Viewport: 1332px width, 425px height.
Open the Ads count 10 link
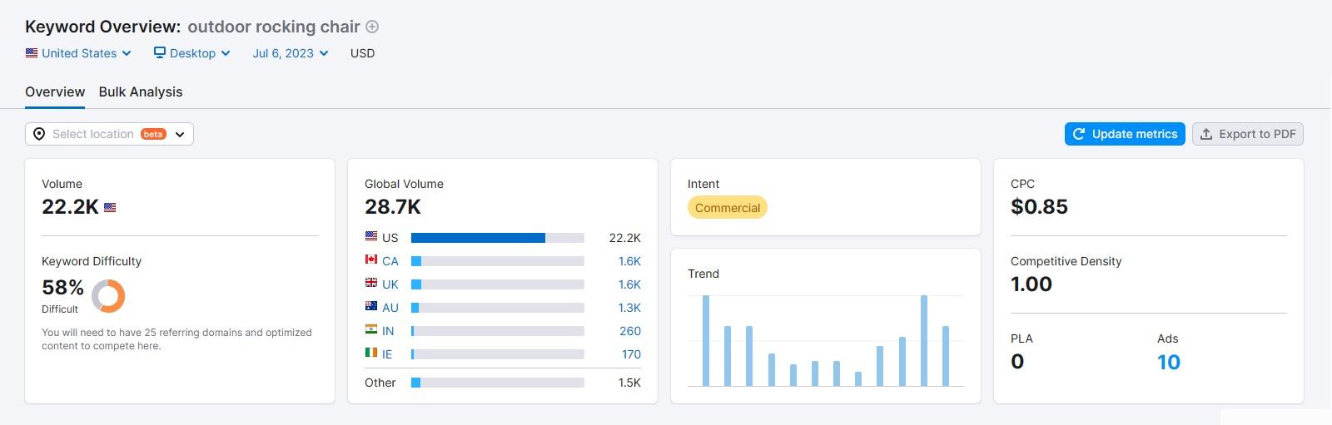pyautogui.click(x=1169, y=362)
